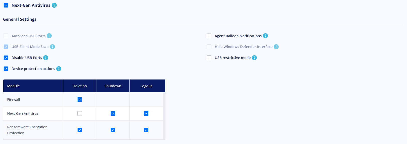The width and height of the screenshot is (407, 144).
Task: Tick USB restrictive mode checkbox
Action: pyautogui.click(x=209, y=58)
